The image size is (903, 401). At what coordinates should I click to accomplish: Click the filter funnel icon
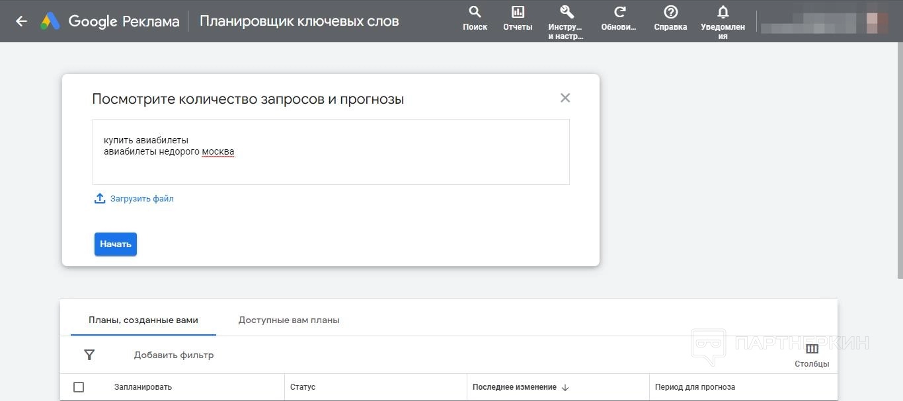(89, 355)
